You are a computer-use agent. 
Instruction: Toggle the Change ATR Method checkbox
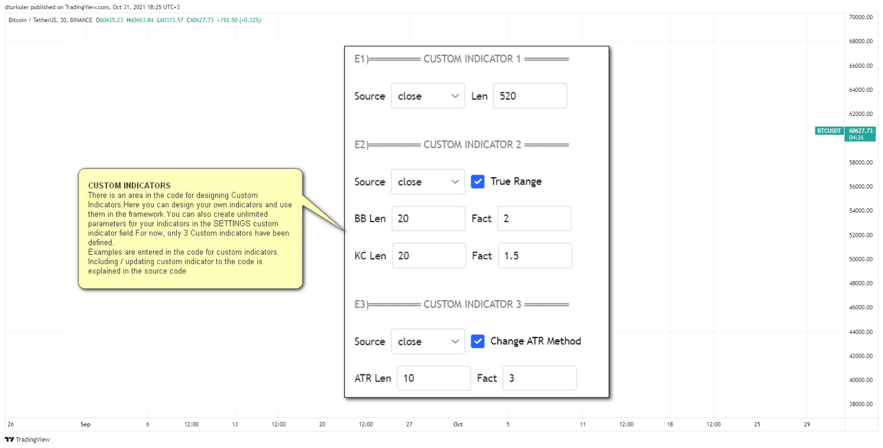[478, 341]
